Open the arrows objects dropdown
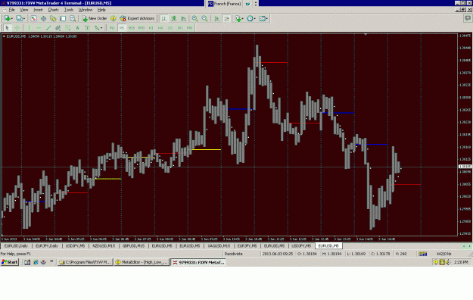 [x=98, y=28]
